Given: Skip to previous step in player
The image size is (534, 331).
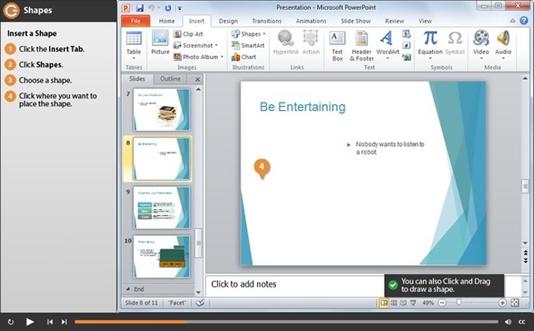Looking at the screenshot, I should tap(50, 322).
